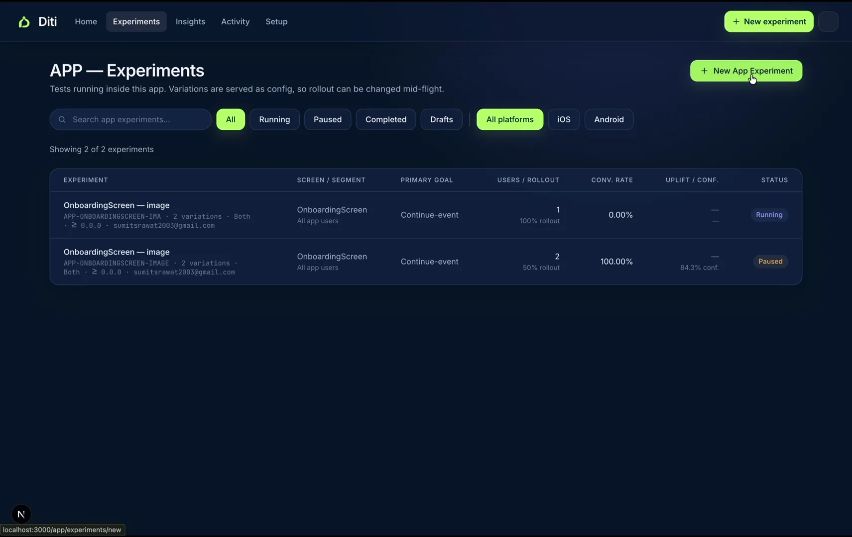Image resolution: width=852 pixels, height=537 pixels.
Task: Click the search magnifier icon
Action: pyautogui.click(x=62, y=119)
